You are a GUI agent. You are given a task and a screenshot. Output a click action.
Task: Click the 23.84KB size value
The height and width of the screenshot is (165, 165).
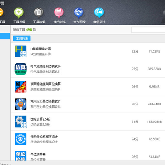[154, 157]
